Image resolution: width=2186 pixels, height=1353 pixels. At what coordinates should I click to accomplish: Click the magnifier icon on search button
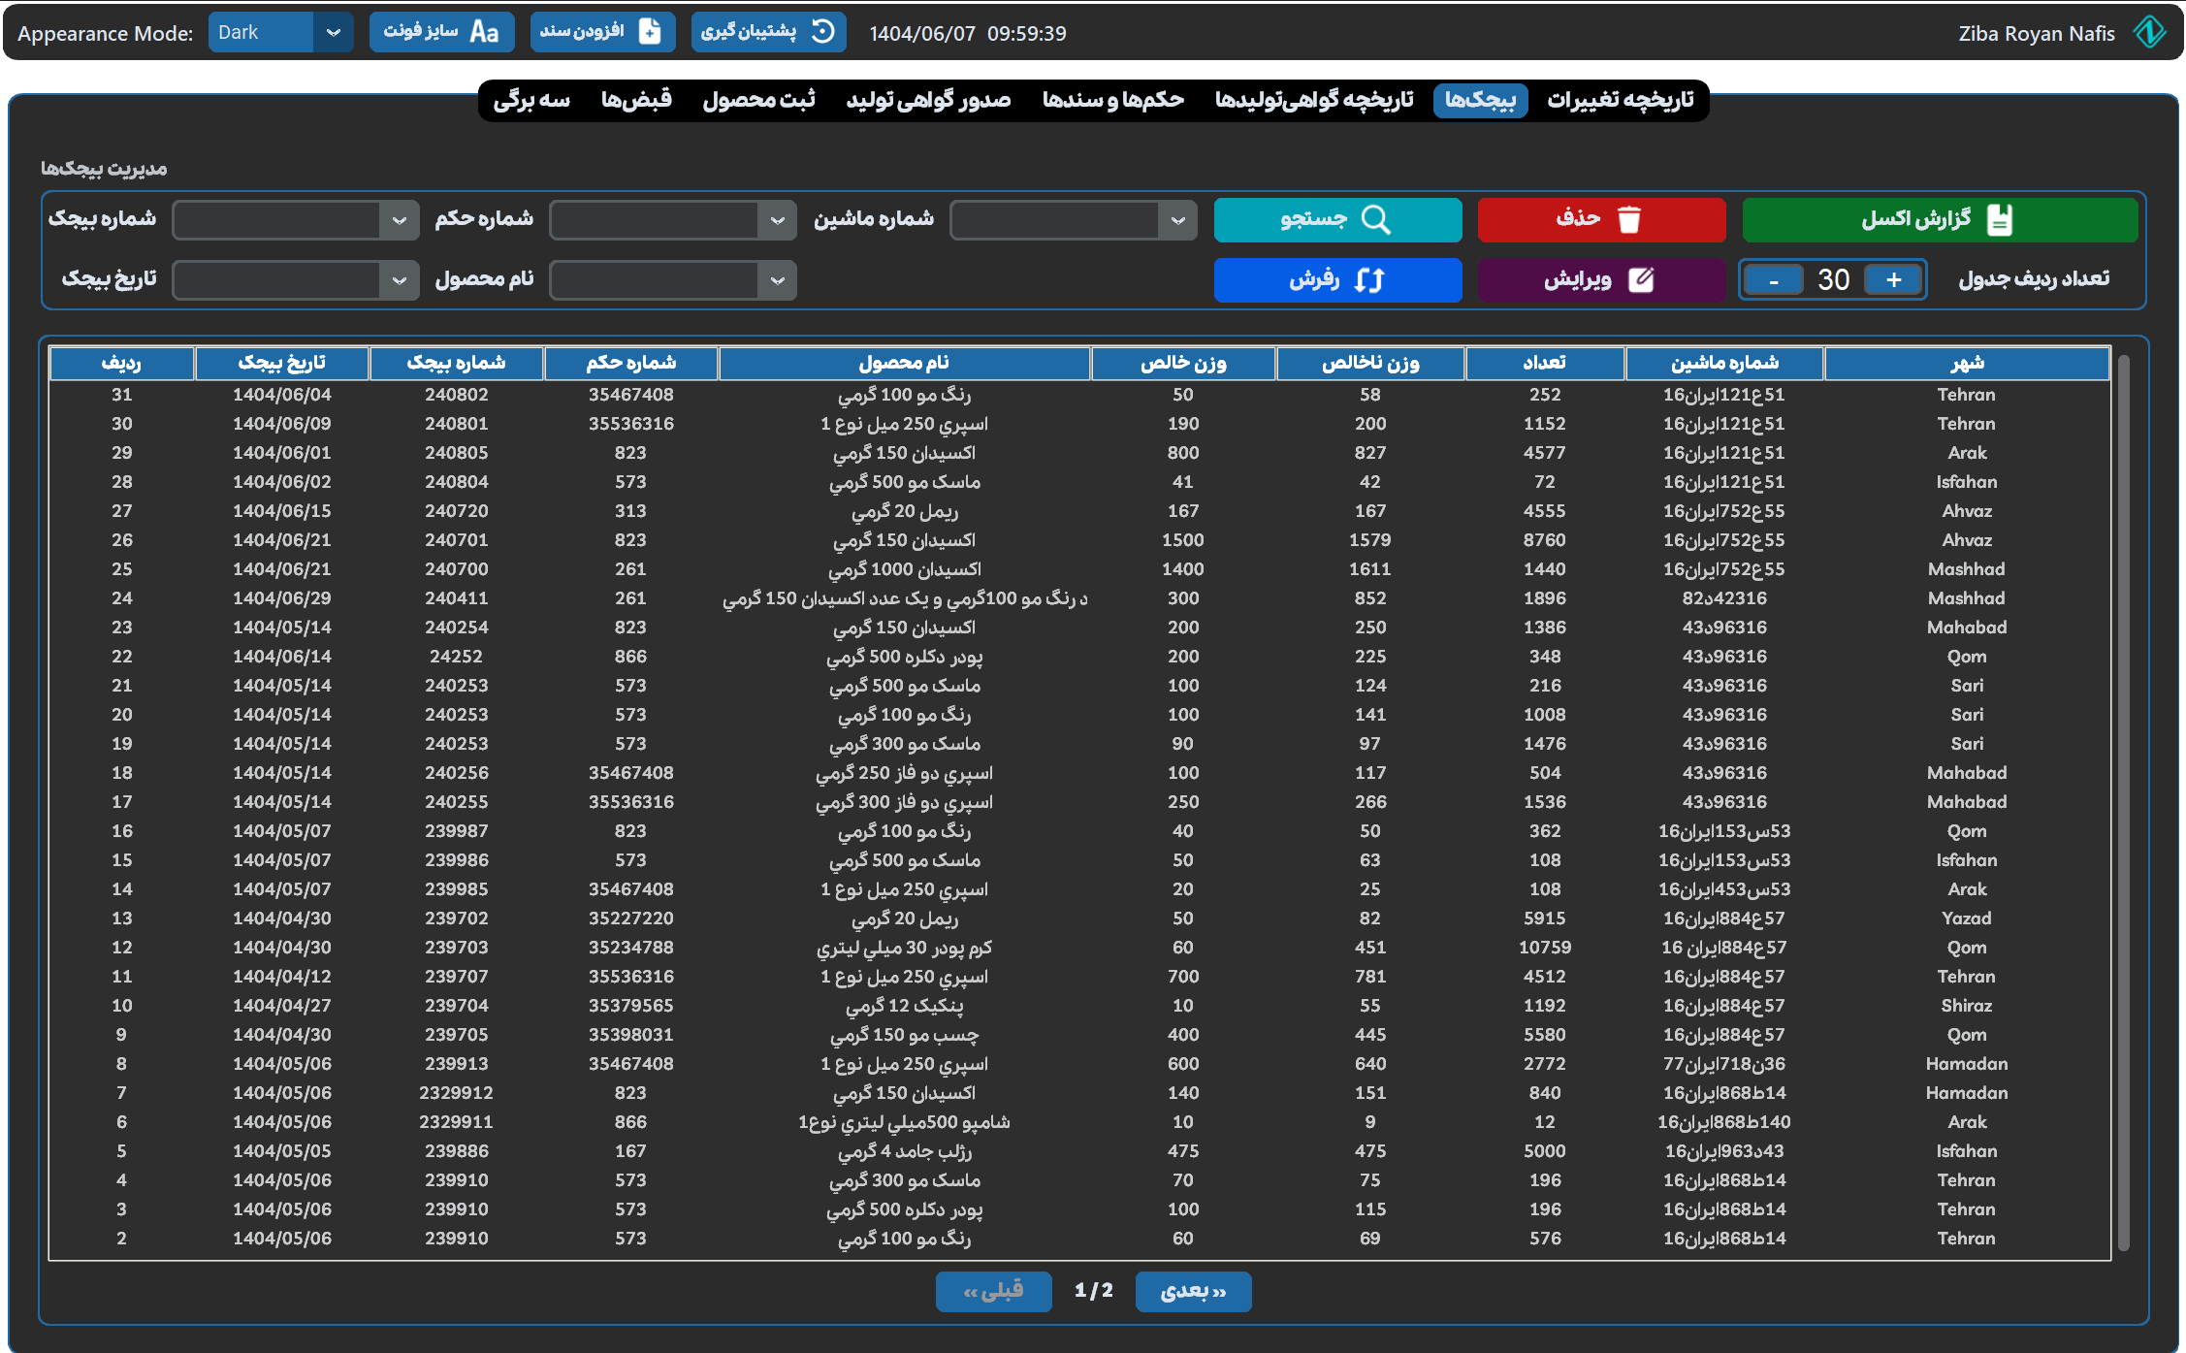1375,220
